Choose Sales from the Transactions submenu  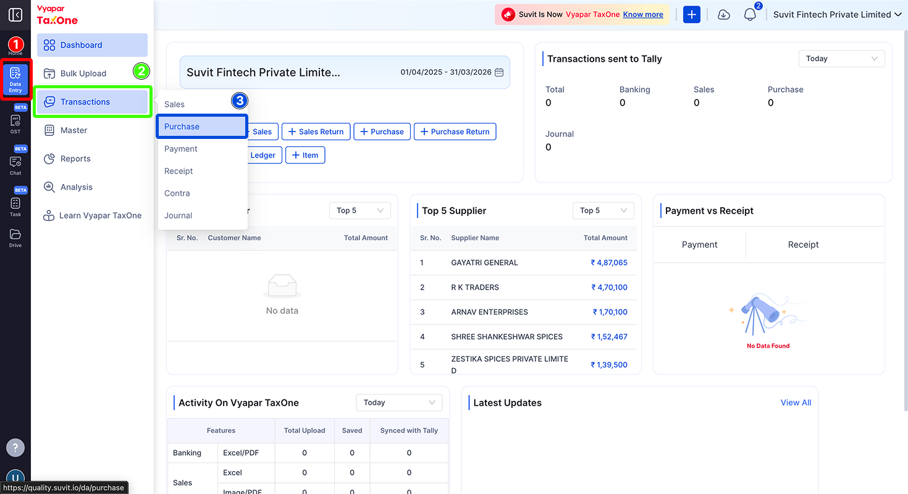point(203,104)
